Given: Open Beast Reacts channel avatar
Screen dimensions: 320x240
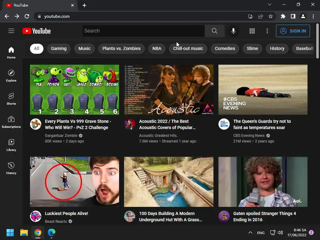Looking at the screenshot, I should (x=36, y=216).
